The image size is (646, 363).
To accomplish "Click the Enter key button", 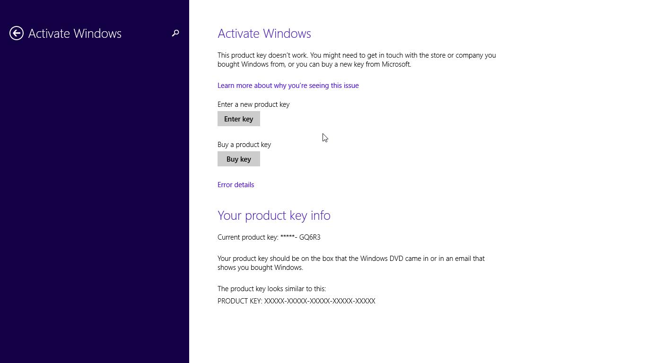I will pyautogui.click(x=239, y=119).
